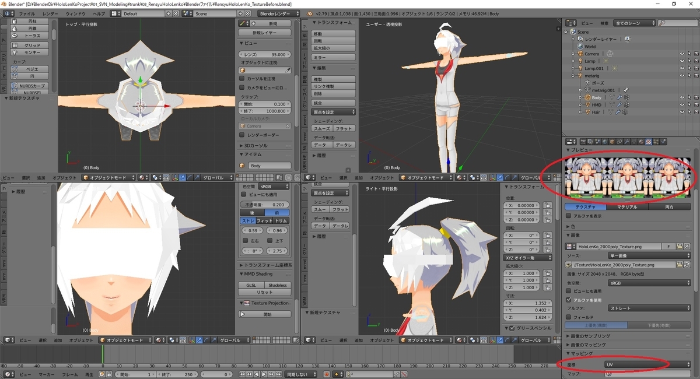Hide Hair object with its eye icon
The width and height of the screenshot is (700, 379).
pyautogui.click(x=681, y=112)
